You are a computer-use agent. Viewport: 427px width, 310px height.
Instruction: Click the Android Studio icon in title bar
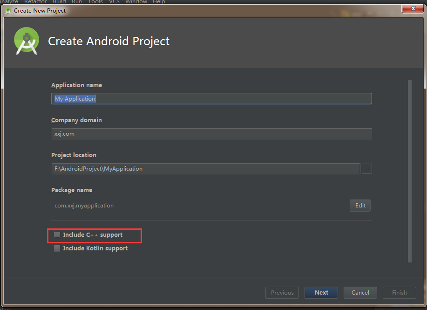tap(8, 11)
